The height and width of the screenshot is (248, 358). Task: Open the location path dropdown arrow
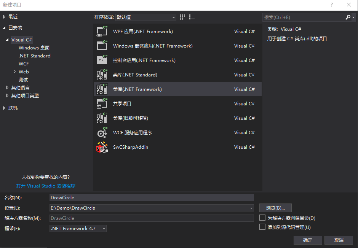(x=251, y=208)
